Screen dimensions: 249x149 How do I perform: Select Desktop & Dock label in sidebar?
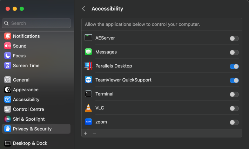30,143
